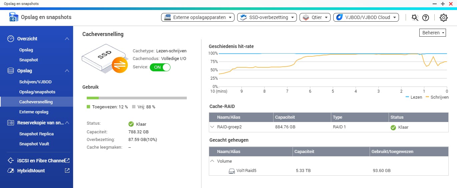Open the Qtier dropdown menu

tap(315, 17)
